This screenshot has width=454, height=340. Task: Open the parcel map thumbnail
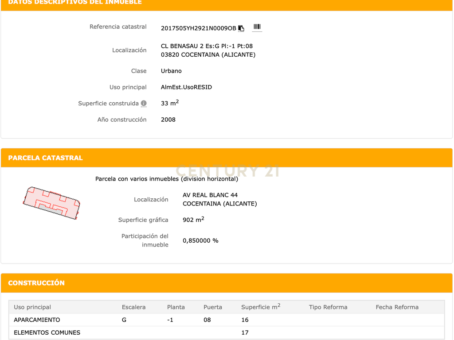[x=51, y=203]
